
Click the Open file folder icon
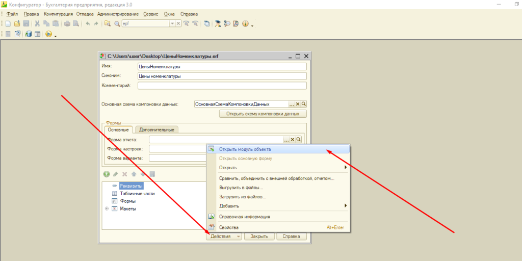coord(17,24)
